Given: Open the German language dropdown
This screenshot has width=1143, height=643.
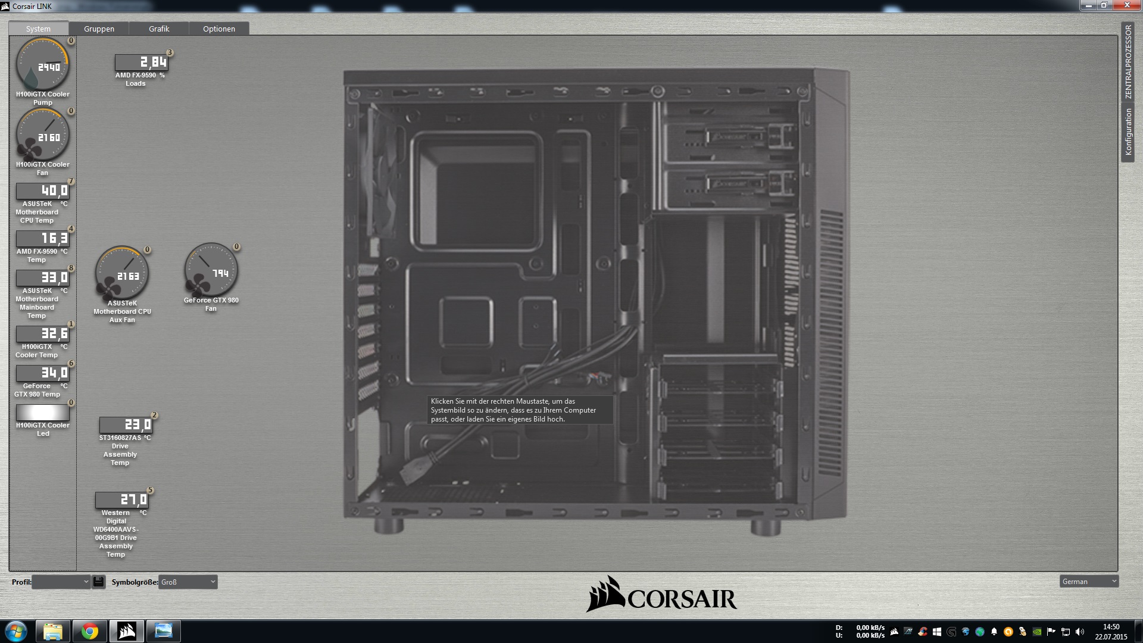Looking at the screenshot, I should (1088, 581).
